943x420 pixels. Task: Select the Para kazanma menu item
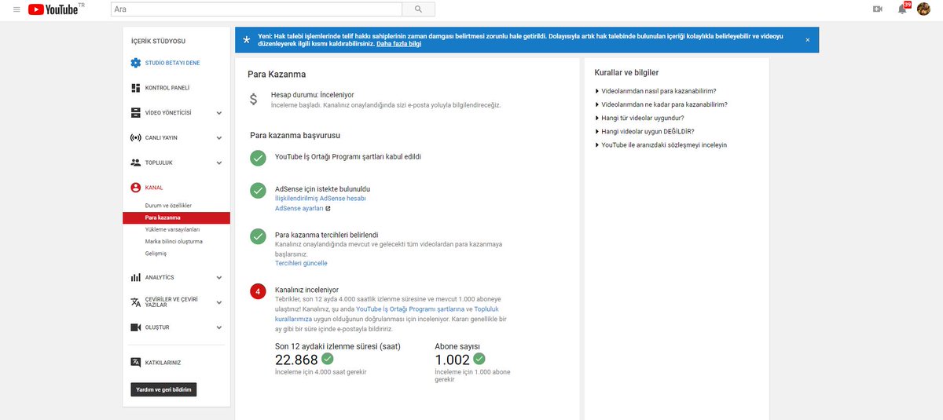click(176, 217)
